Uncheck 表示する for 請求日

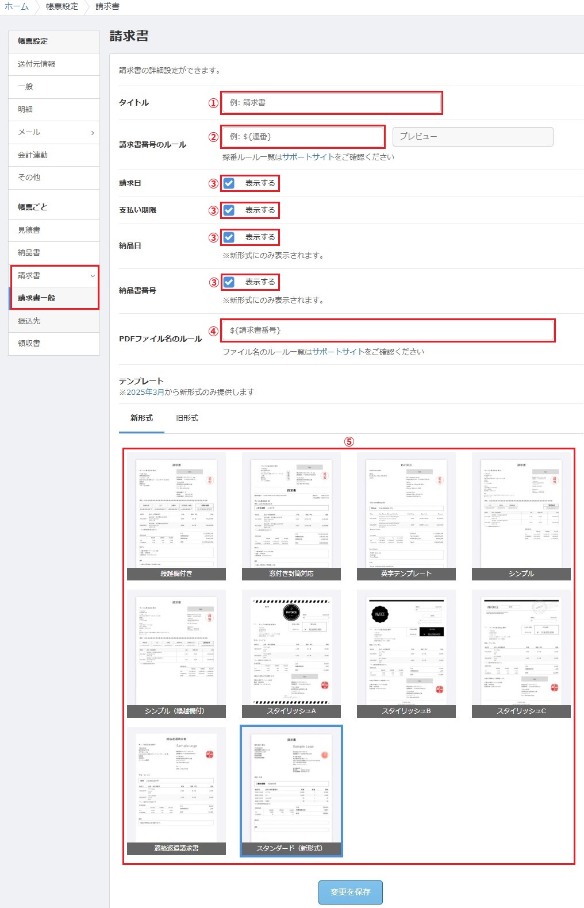(229, 183)
